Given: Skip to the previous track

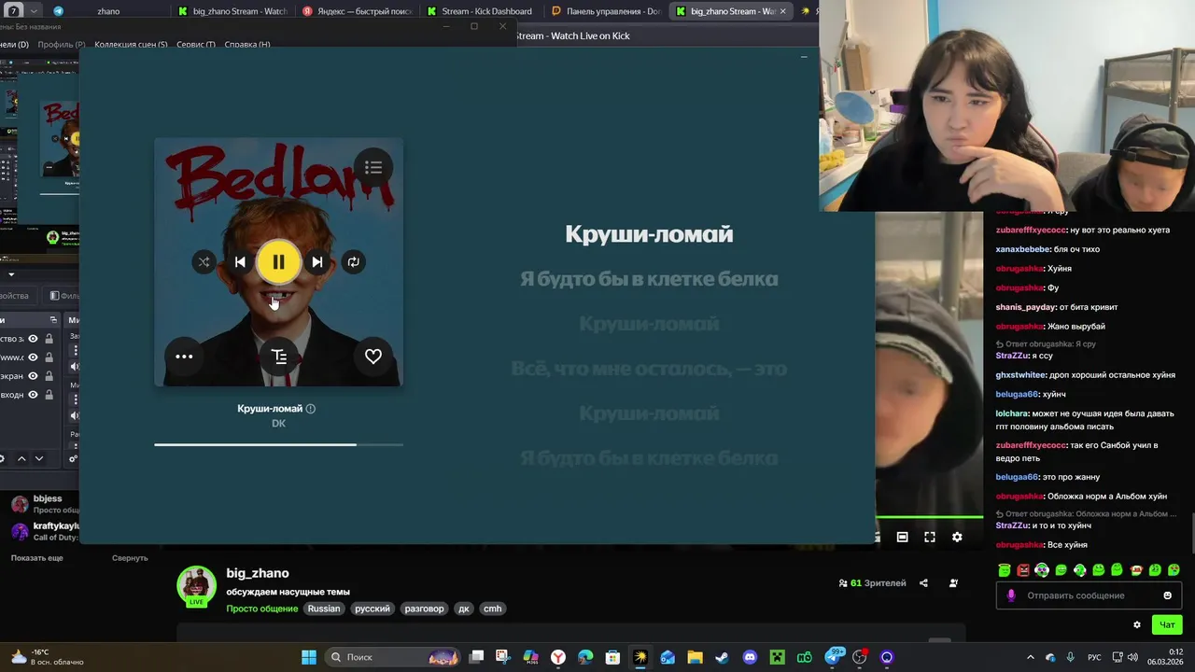Looking at the screenshot, I should [240, 262].
